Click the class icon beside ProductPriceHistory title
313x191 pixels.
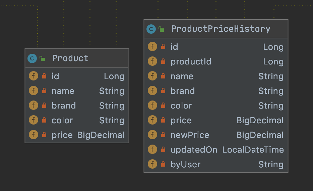tap(151, 29)
